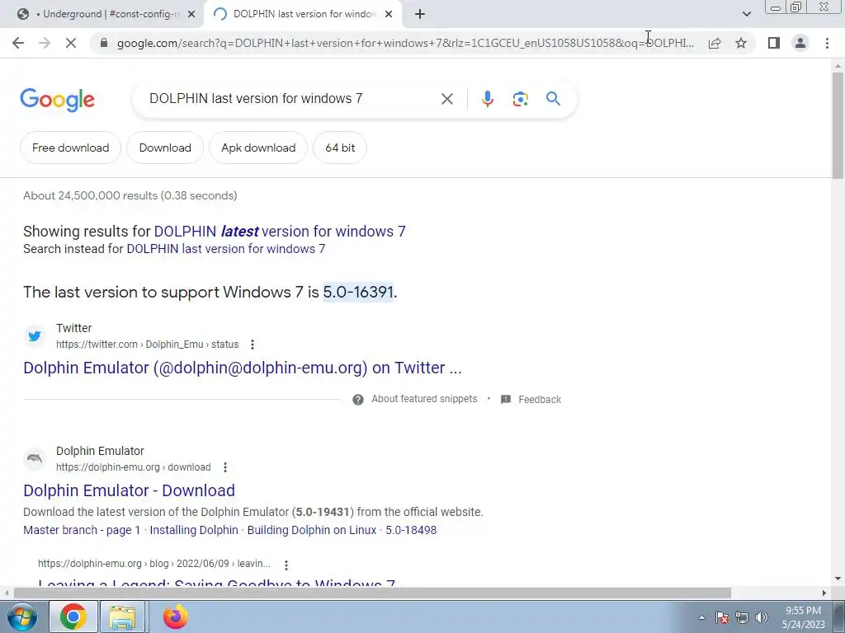The image size is (845, 633).
Task: Open the network status tray icon
Action: pyautogui.click(x=742, y=617)
